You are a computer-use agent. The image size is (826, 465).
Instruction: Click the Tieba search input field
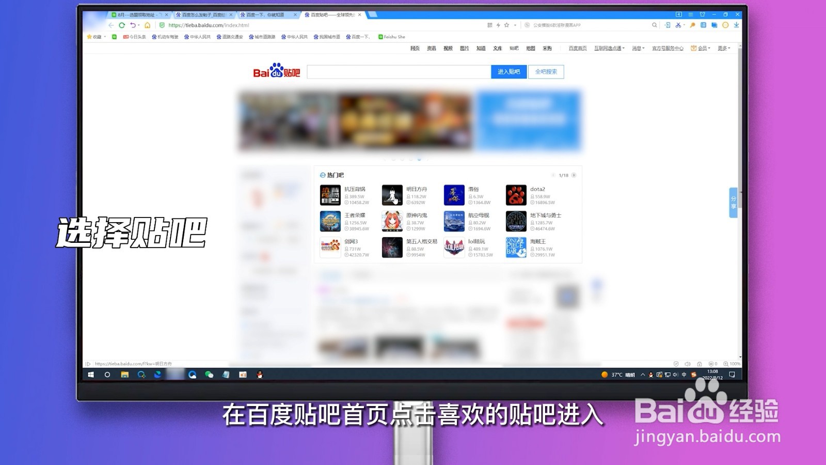398,72
